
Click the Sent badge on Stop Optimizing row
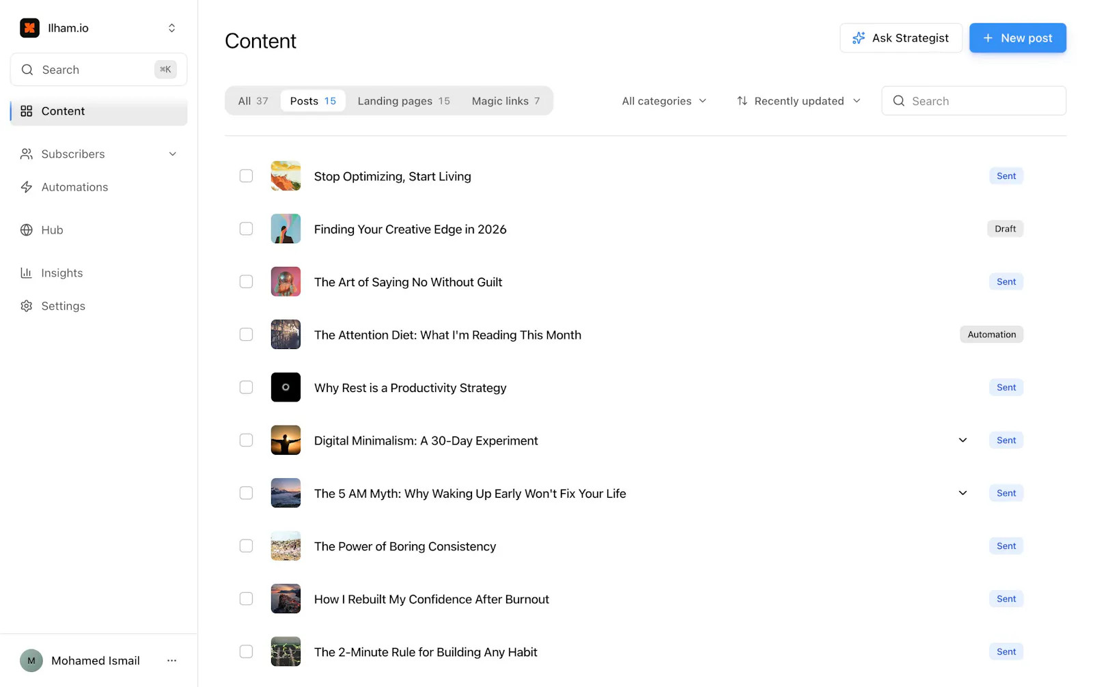[1006, 176]
